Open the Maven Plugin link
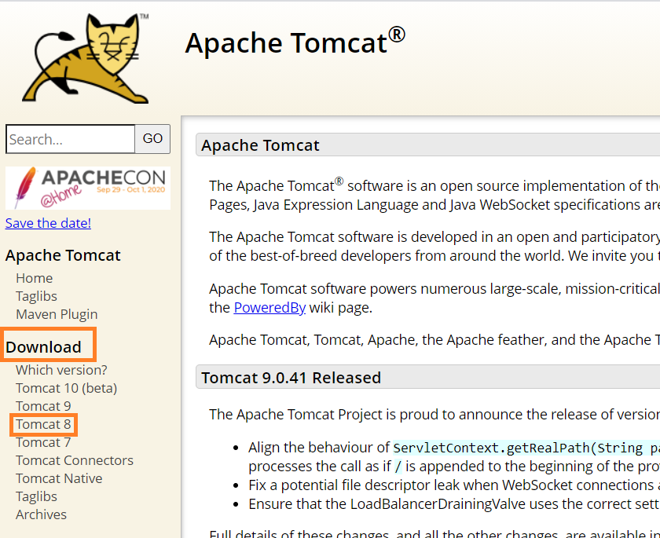This screenshot has height=538, width=660. pos(57,314)
